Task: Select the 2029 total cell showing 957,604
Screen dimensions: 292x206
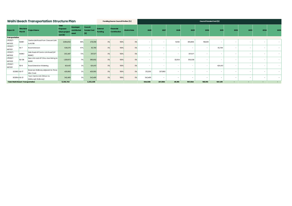Action: click(x=190, y=81)
